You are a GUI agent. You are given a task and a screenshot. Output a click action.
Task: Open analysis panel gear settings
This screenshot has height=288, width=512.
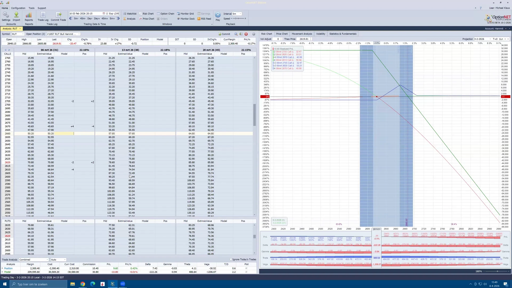(x=254, y=34)
